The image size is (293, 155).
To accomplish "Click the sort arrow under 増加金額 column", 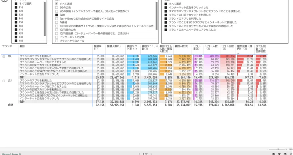I will [x=238, y=53].
